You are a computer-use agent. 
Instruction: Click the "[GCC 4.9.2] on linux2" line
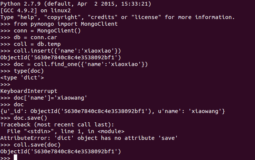click(35, 10)
